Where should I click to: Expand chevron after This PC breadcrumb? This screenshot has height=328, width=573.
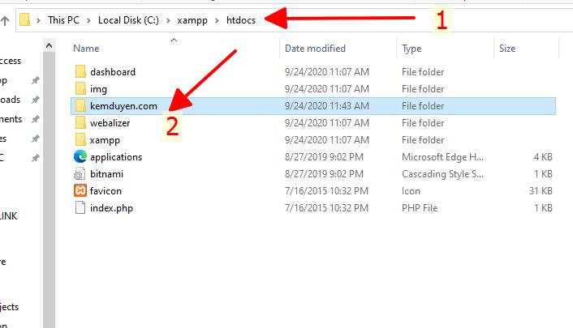click(88, 20)
